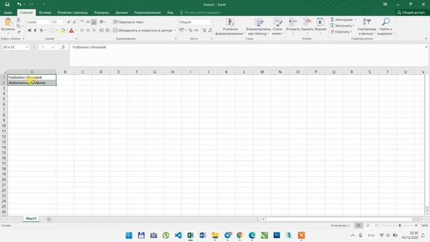Open Visual Studio Code from taskbar
Screen dimensions: 430x242
[178, 235]
